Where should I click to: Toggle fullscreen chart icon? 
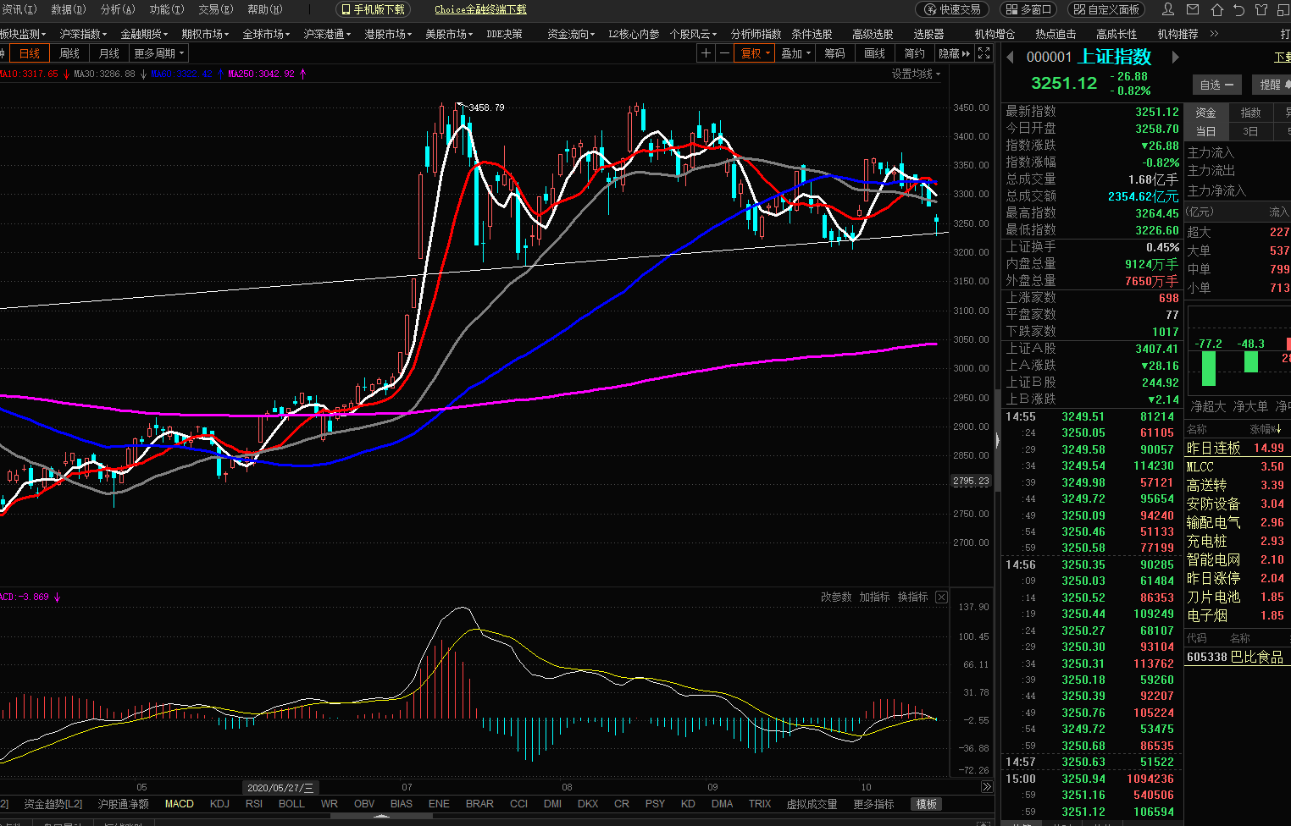tap(983, 53)
